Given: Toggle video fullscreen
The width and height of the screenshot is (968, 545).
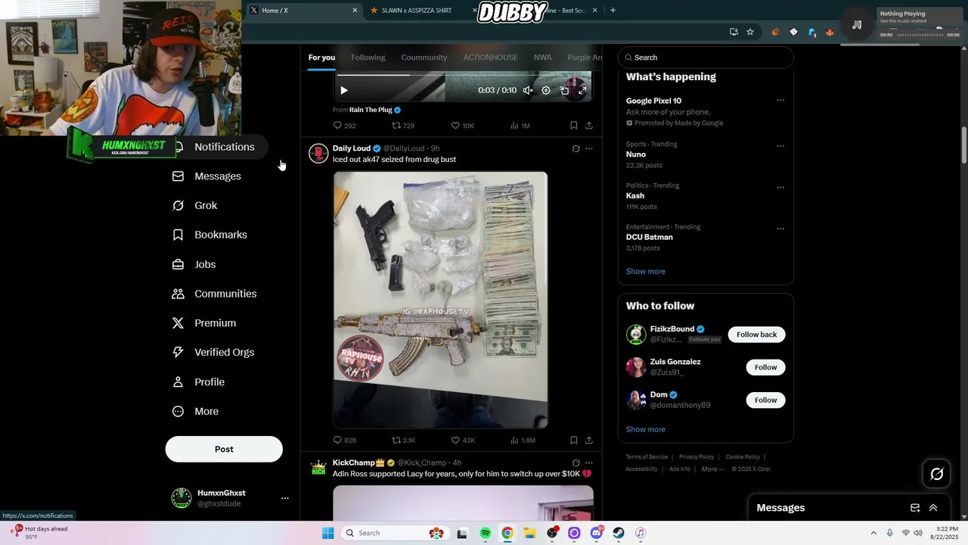Looking at the screenshot, I should click(582, 91).
